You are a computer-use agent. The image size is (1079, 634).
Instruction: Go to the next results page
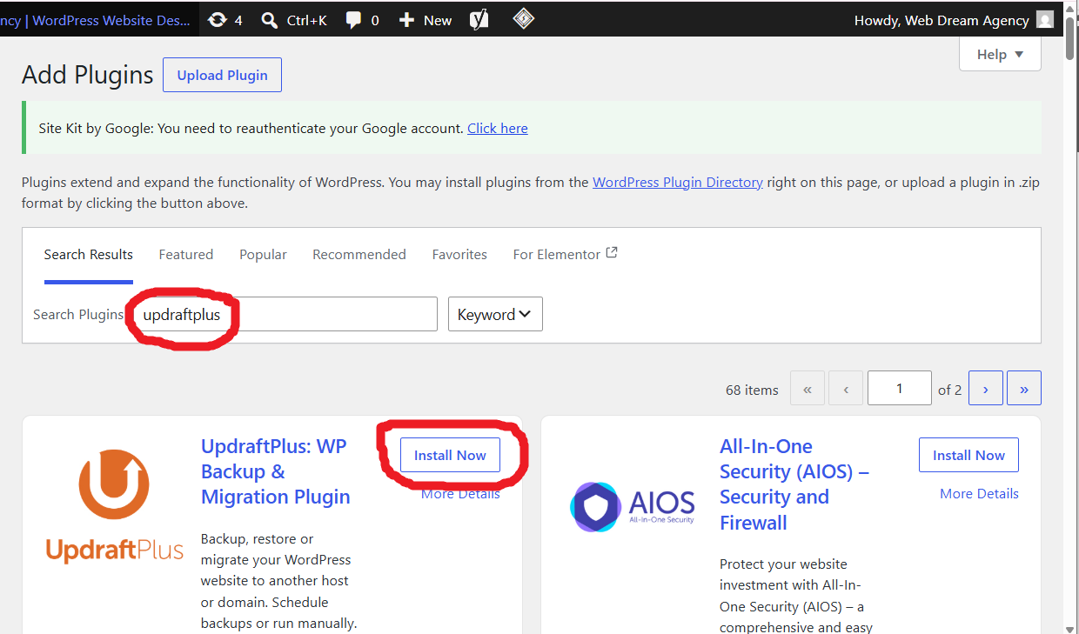point(985,389)
